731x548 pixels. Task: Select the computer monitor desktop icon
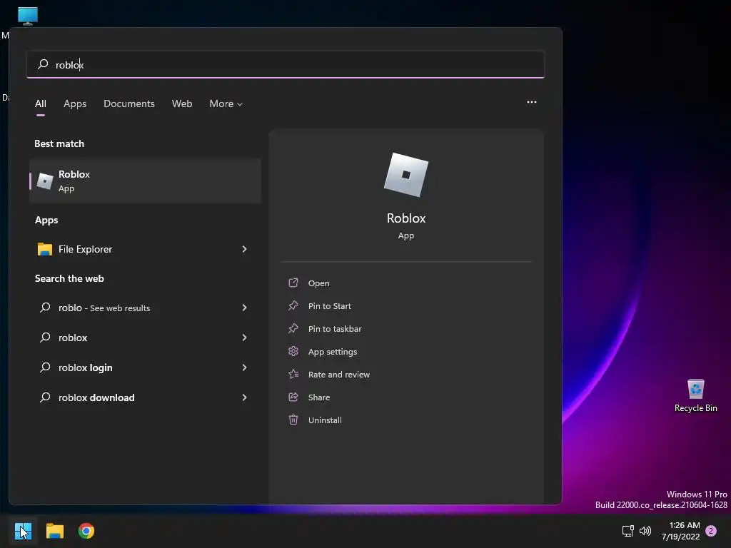(x=28, y=16)
